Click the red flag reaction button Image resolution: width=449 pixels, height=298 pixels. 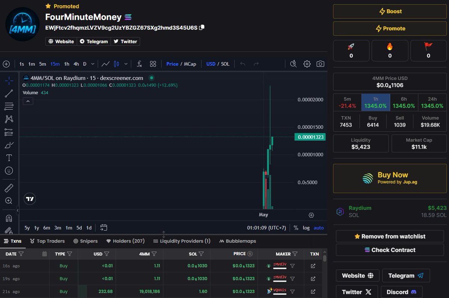[428, 51]
